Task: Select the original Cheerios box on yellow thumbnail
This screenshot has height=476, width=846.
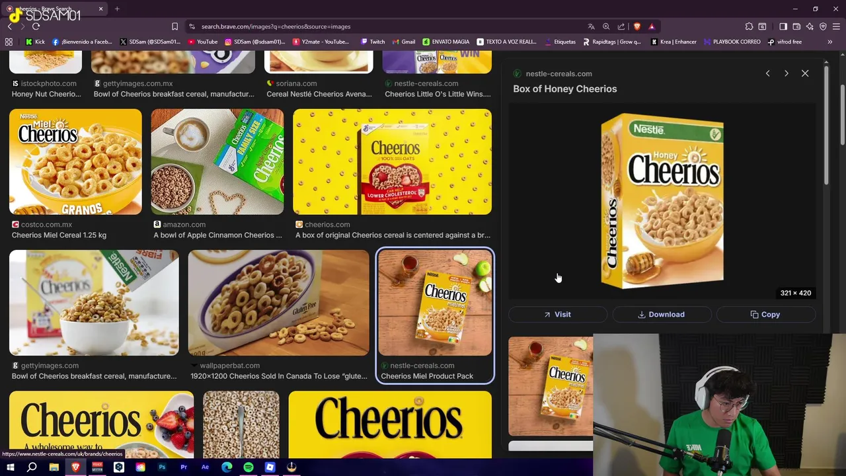Action: [x=393, y=162]
